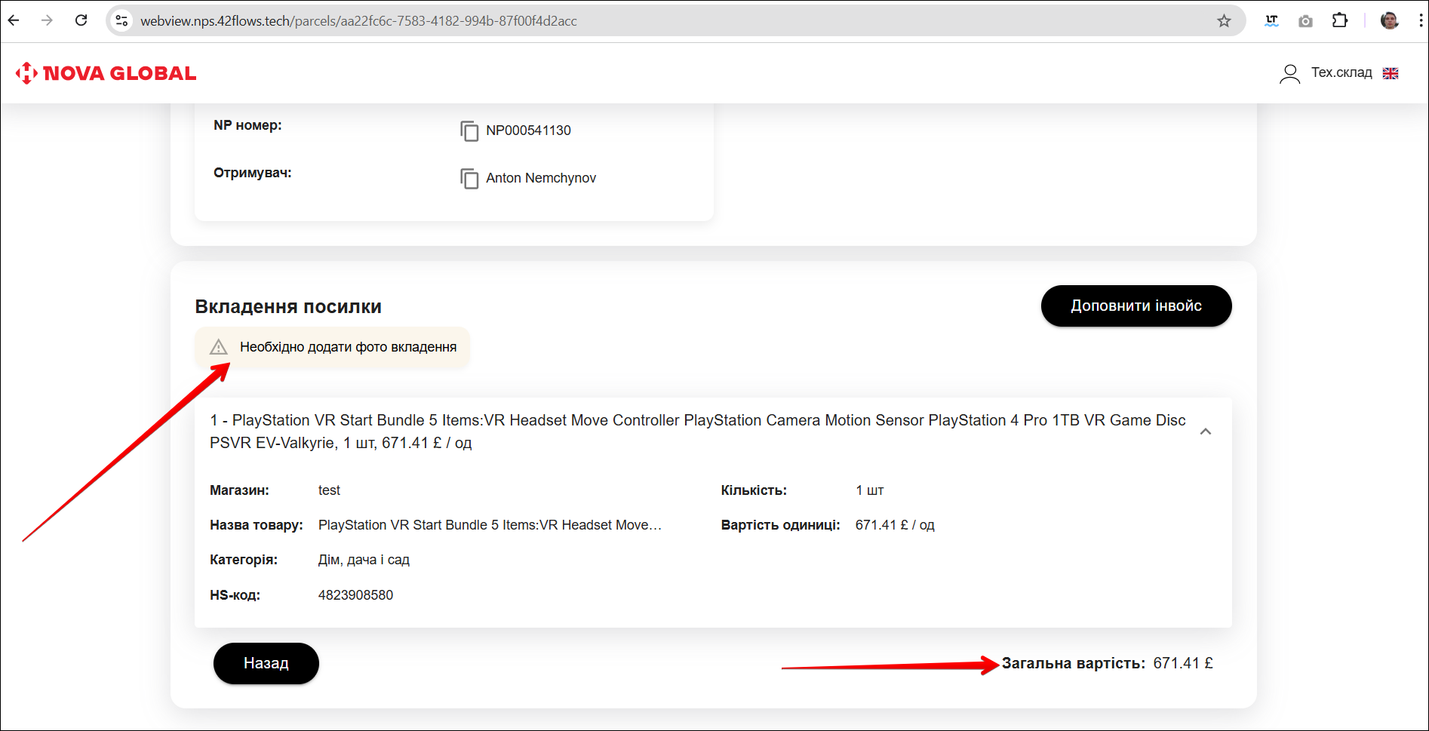Go back to the previous browser page
The height and width of the screenshot is (731, 1429).
coord(14,20)
